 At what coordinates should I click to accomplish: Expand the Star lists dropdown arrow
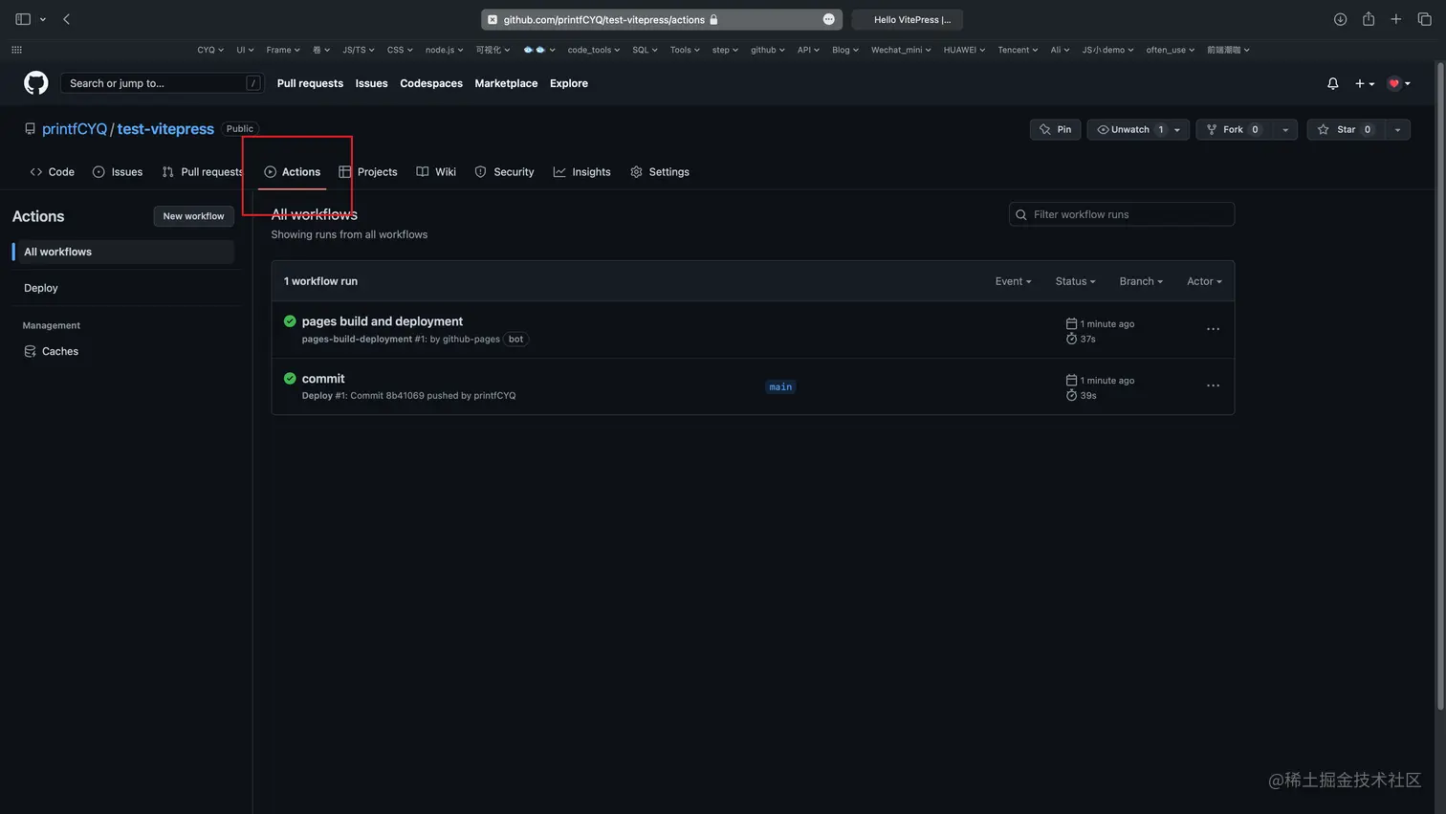click(x=1397, y=129)
